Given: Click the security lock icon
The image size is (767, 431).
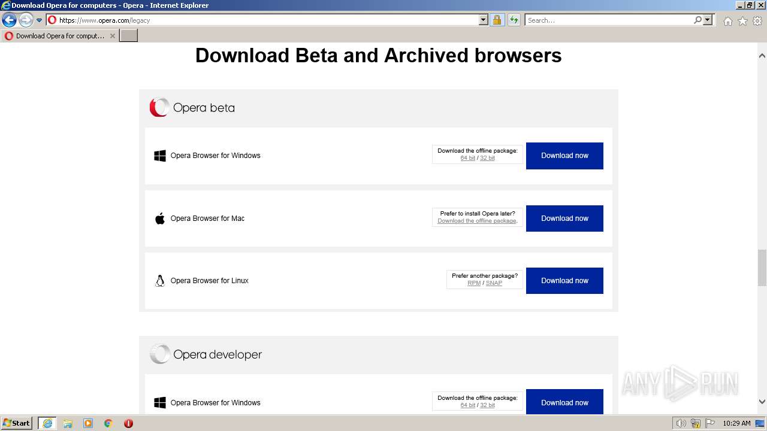Looking at the screenshot, I should (497, 20).
